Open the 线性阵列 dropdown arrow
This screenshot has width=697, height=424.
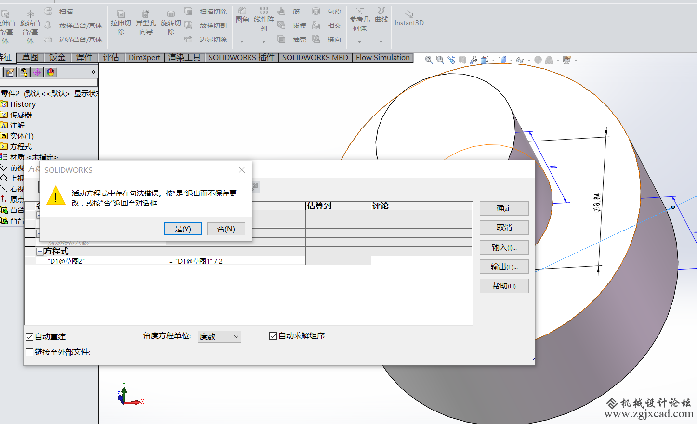click(264, 42)
